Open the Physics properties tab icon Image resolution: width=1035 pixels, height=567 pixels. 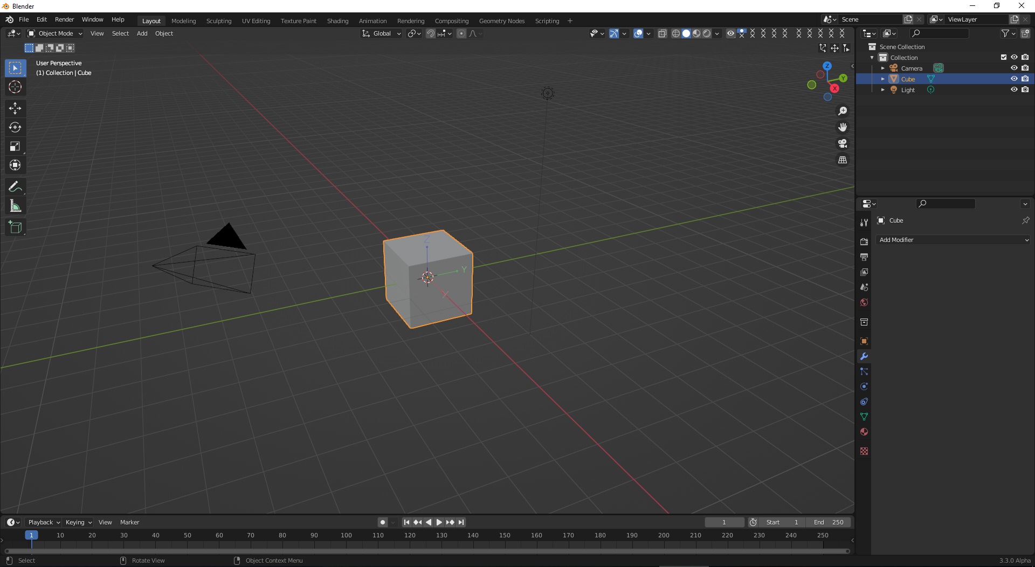864,386
